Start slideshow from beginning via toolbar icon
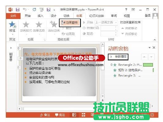The width and height of the screenshot is (163, 122). tap(42, 10)
